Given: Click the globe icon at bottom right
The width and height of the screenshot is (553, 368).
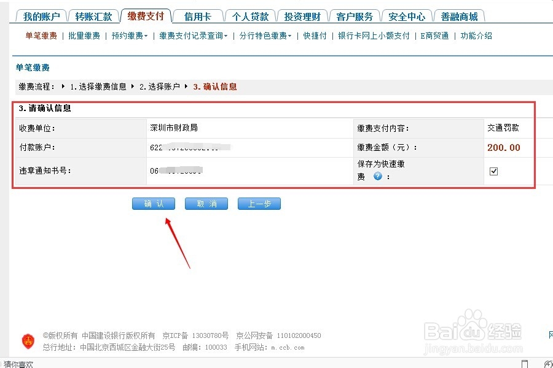Looking at the screenshot, I should click(547, 363).
